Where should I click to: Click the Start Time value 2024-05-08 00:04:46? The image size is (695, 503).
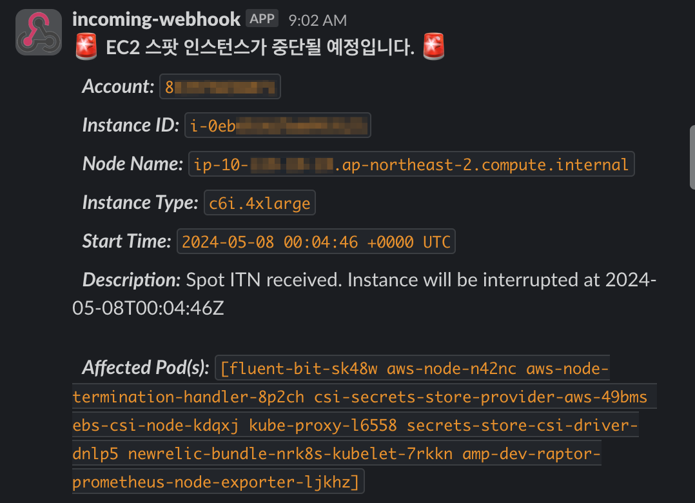316,241
